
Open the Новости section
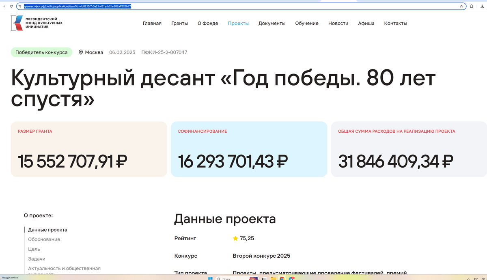(338, 23)
